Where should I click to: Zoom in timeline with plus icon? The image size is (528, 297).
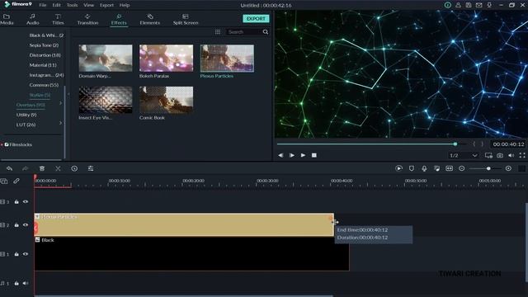coord(508,168)
